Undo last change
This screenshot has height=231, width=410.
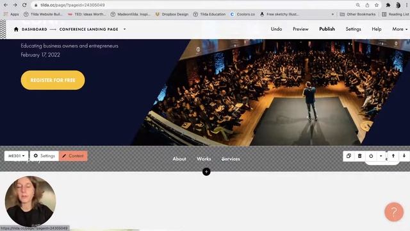pos(276,29)
